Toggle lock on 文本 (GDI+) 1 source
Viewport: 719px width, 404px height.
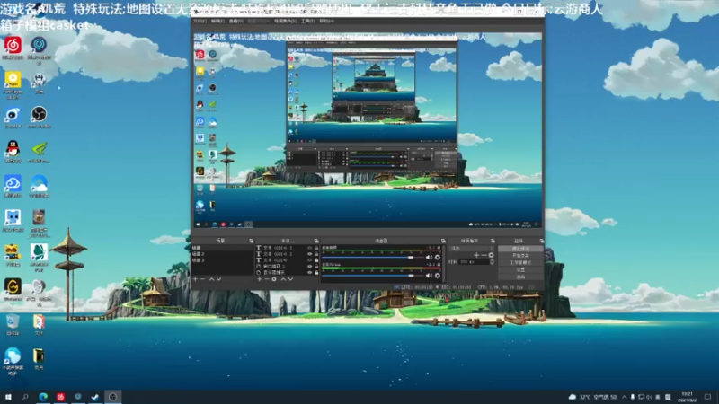(x=316, y=248)
